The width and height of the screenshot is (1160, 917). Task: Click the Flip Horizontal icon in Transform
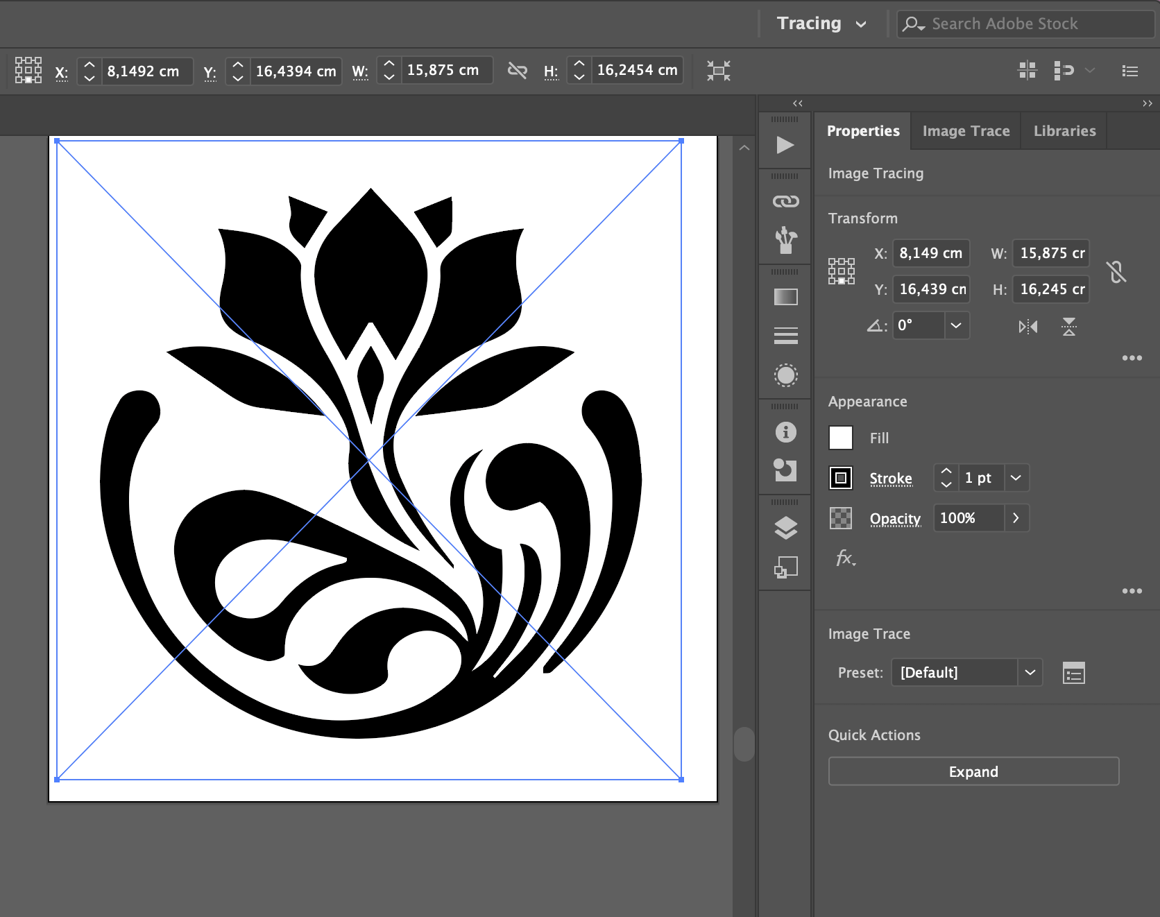coord(1027,326)
